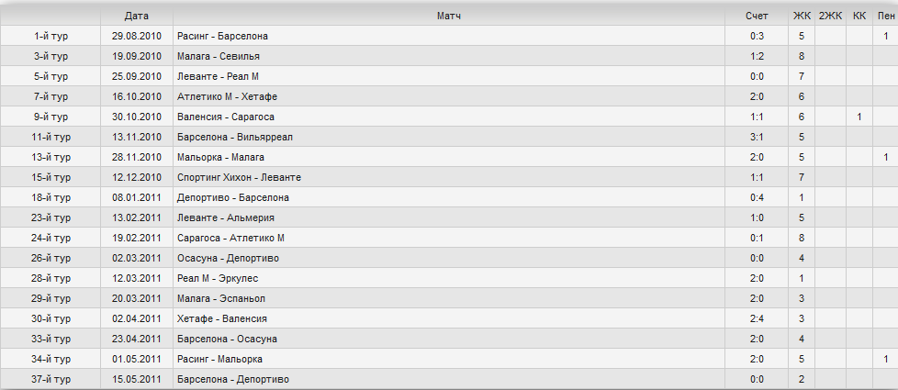This screenshot has height=390, width=898.
Task: Open the Расинг - Барселона match
Action: coord(223,36)
